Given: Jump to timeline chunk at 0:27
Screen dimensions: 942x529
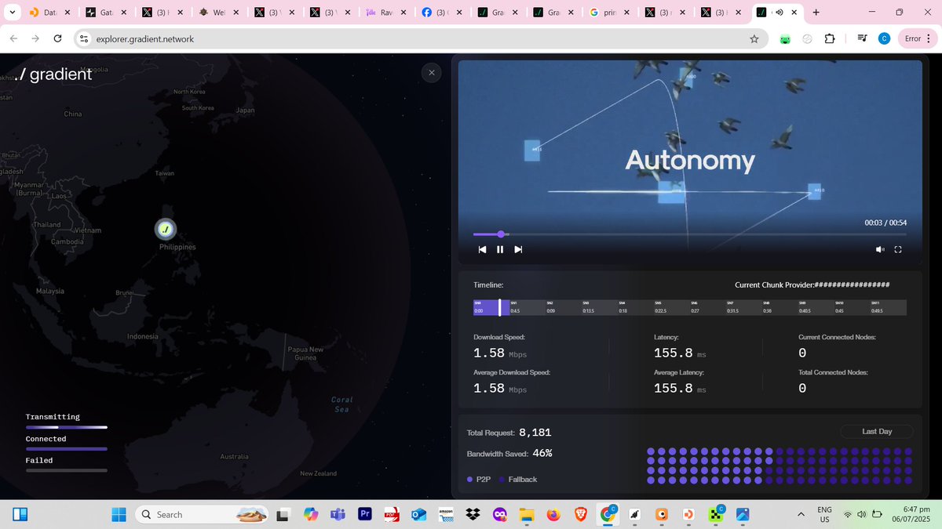Looking at the screenshot, I should [x=707, y=307].
